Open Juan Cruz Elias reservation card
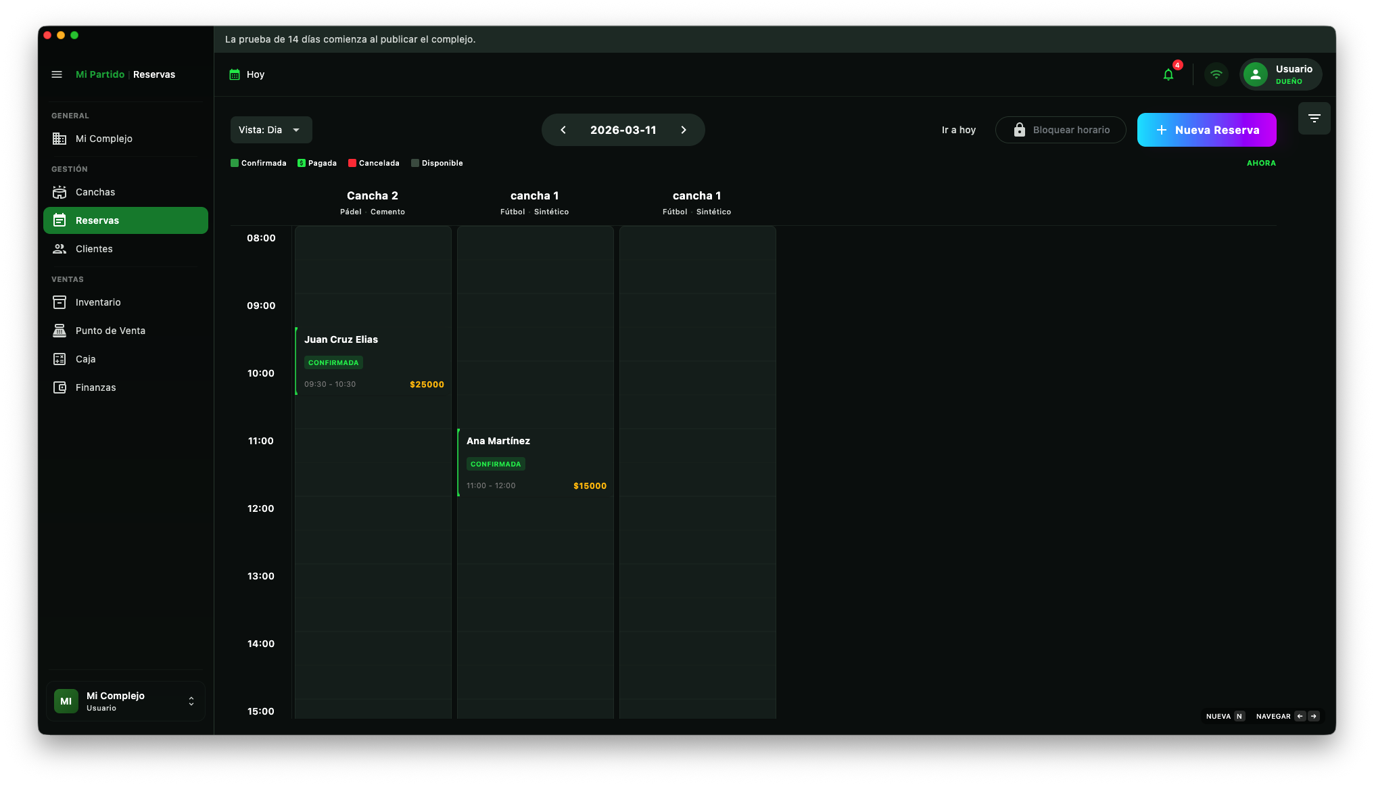Image resolution: width=1374 pixels, height=785 pixels. (x=373, y=361)
